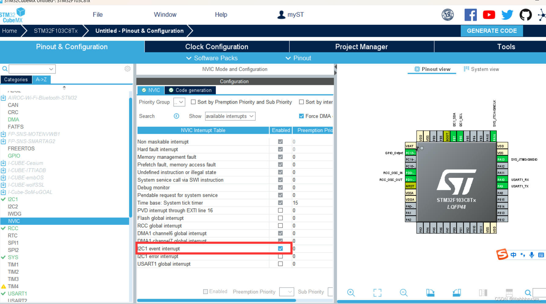Open the YouTube link icon
546x304 pixels.
[x=489, y=15]
